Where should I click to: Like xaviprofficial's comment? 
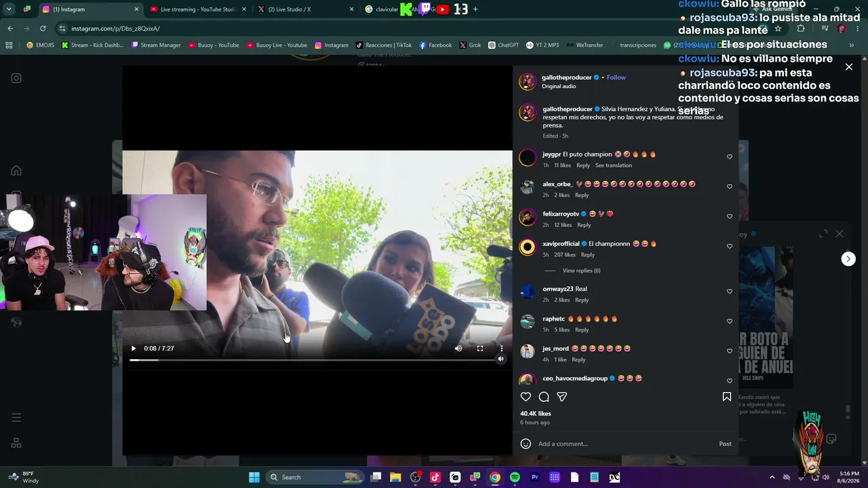[730, 246]
